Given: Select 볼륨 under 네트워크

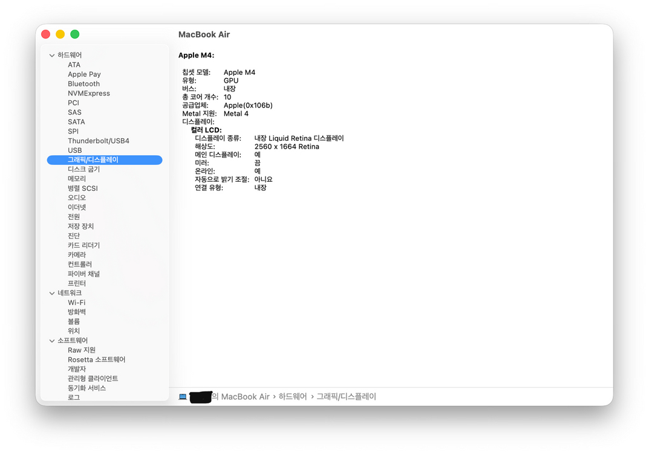Looking at the screenshot, I should (74, 322).
